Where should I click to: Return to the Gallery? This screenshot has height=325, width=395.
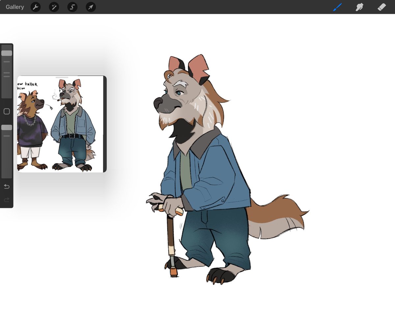tap(14, 7)
